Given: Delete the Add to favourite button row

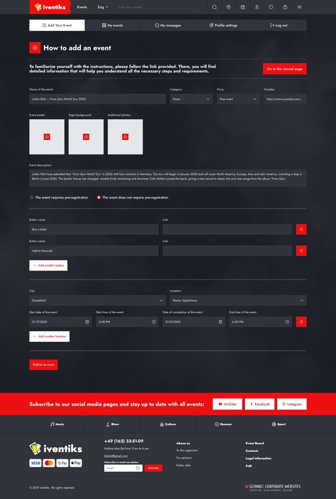Looking at the screenshot, I should coord(301,251).
